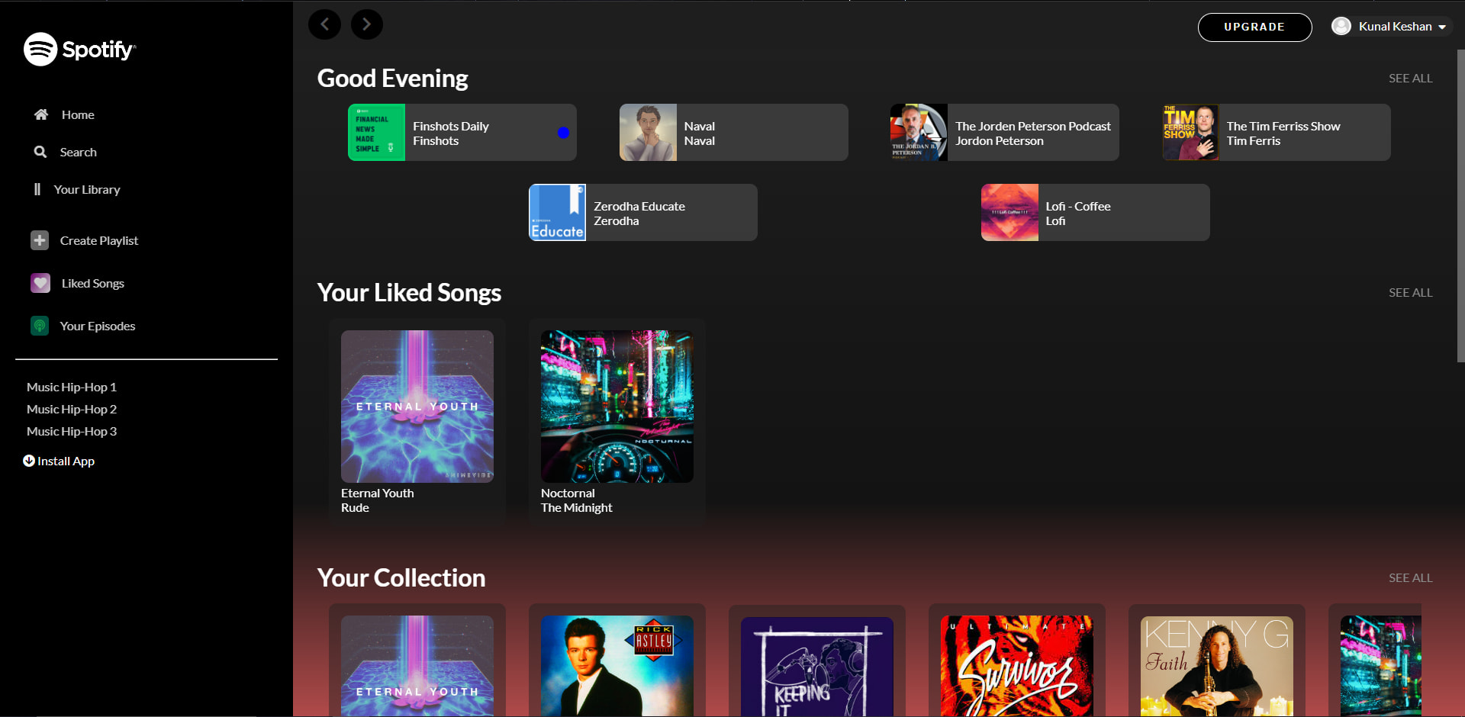Viewport: 1465px width, 717px height.
Task: Open the Rick Astley album cover
Action: pos(617,665)
